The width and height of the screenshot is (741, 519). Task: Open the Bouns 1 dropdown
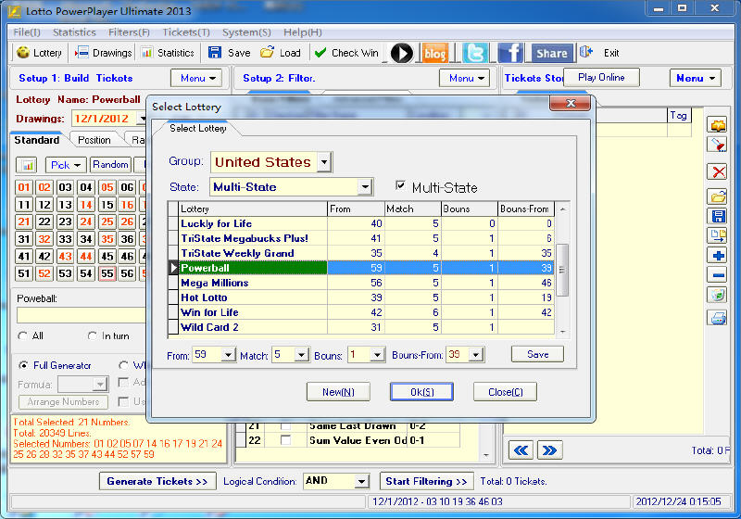pyautogui.click(x=377, y=355)
